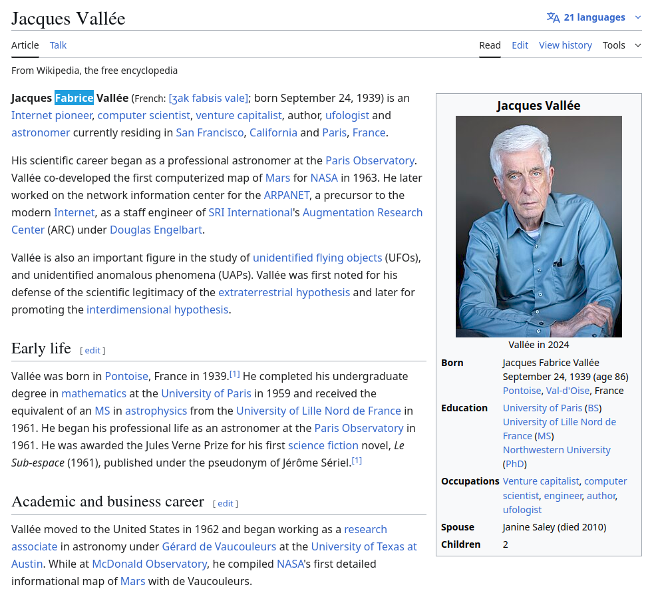Open the Pontoise link in Early life

point(126,377)
